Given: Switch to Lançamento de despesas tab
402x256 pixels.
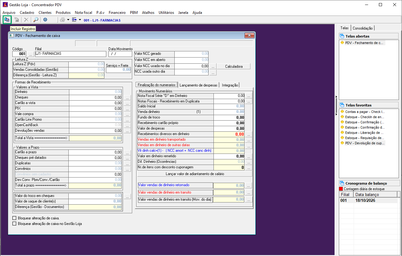Looking at the screenshot, I should tap(198, 85).
